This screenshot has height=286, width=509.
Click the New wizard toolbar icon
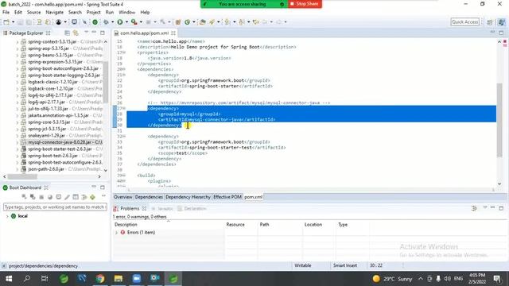(x=6, y=22)
